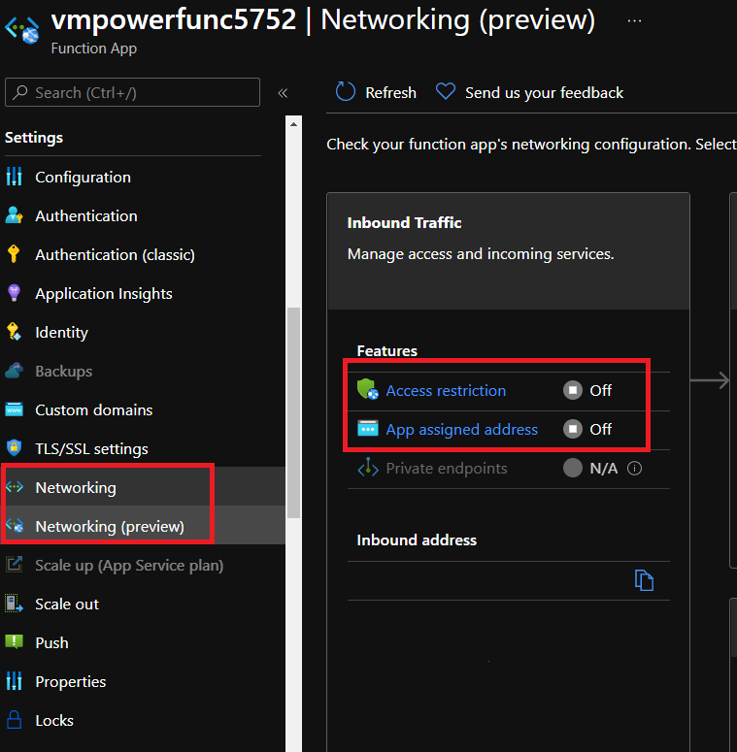This screenshot has width=737, height=752.
Task: Click the Networking (preview) icon
Action: pyautogui.click(x=15, y=526)
